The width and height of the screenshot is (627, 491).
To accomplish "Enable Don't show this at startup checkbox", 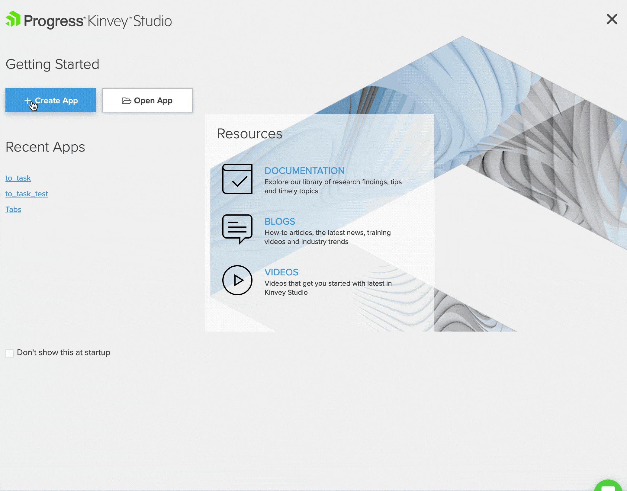I will pos(10,353).
